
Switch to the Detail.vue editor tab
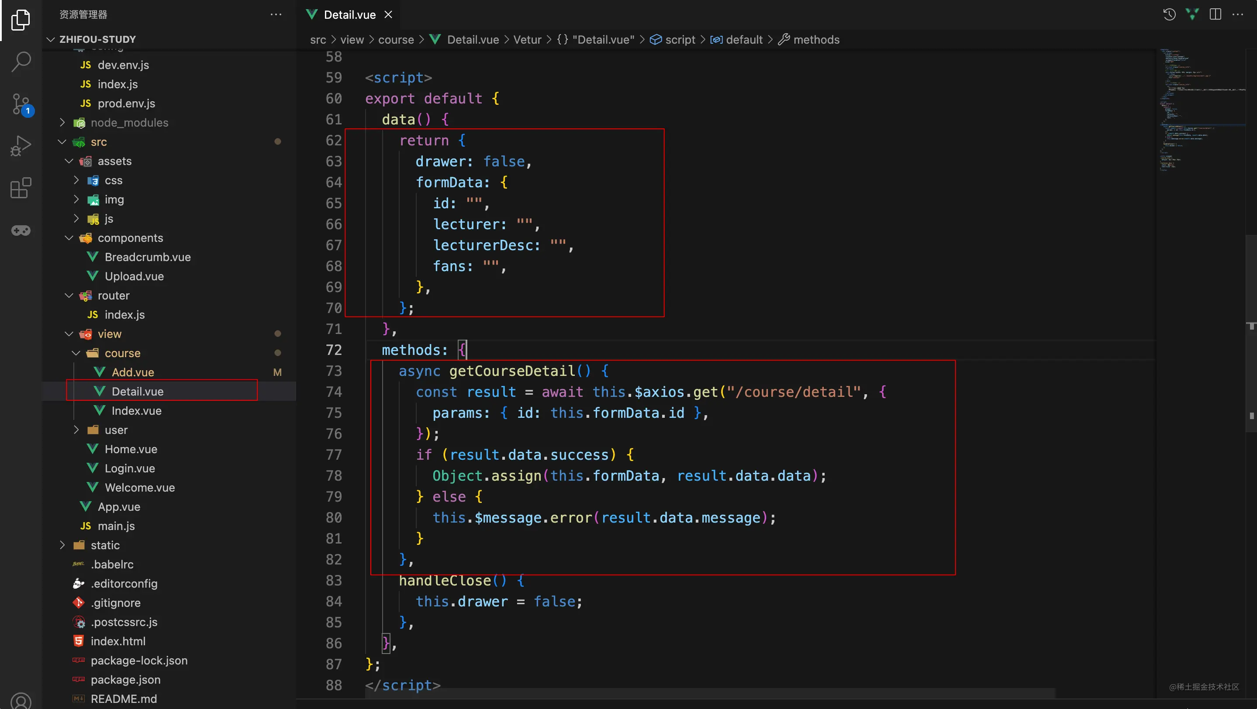pos(349,15)
